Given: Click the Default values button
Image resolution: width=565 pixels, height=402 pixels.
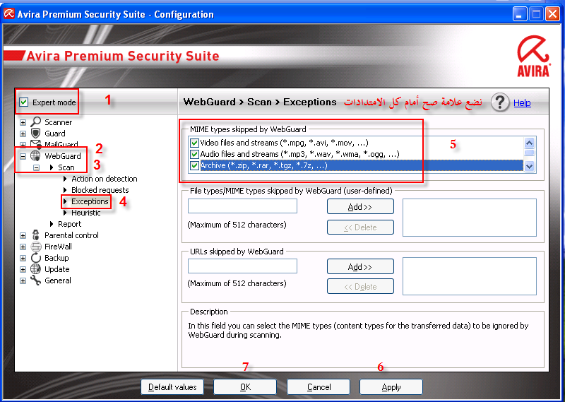Looking at the screenshot, I should pyautogui.click(x=172, y=387).
